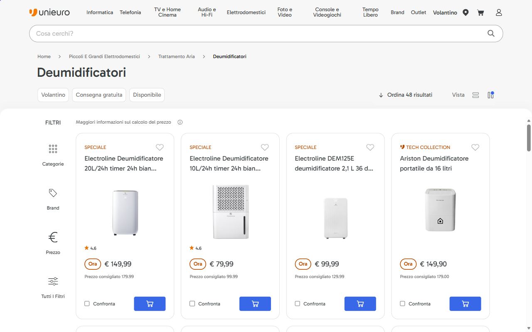This screenshot has height=332, width=532.
Task: Open the Ordina 48 risultati sort dropdown
Action: click(x=405, y=95)
